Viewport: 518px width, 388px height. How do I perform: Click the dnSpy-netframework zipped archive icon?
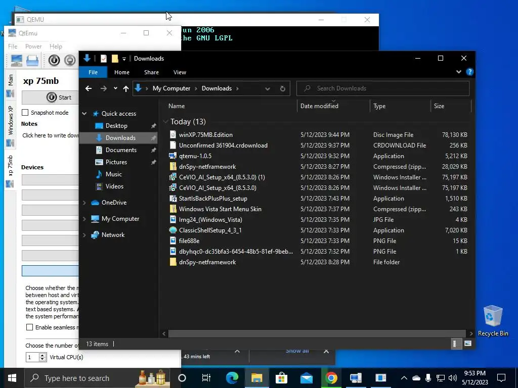click(173, 166)
